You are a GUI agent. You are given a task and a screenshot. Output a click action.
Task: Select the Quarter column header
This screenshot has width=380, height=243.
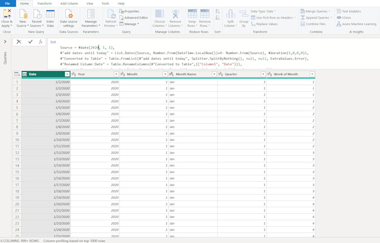click(242, 74)
